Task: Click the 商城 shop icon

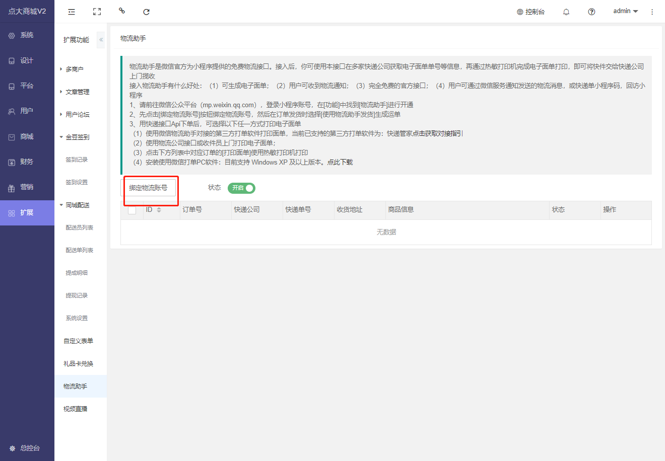Action: 12,137
